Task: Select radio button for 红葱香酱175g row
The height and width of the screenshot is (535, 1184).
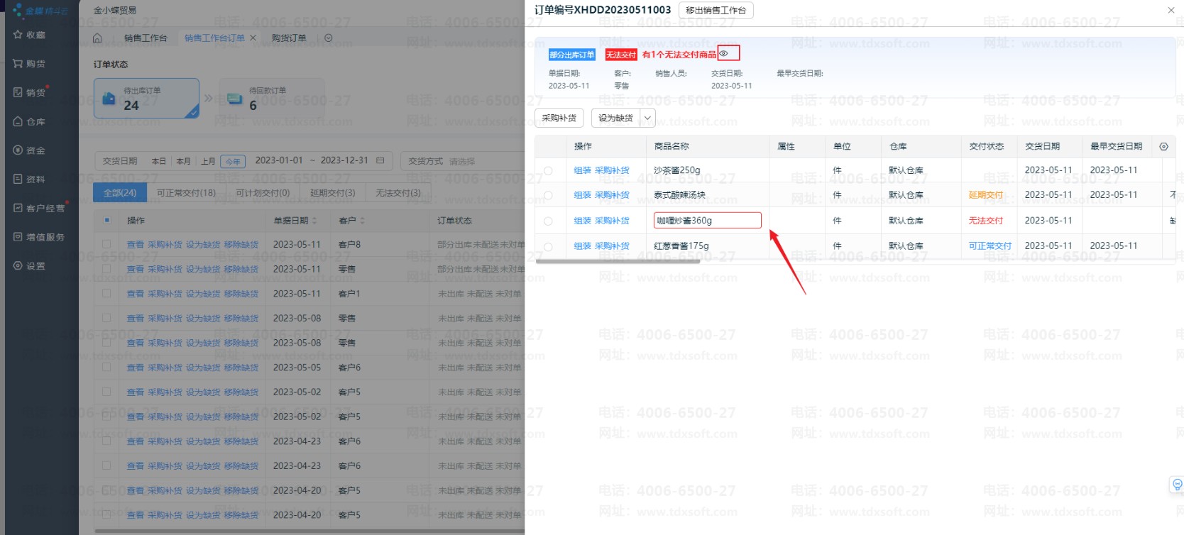Action: point(548,247)
